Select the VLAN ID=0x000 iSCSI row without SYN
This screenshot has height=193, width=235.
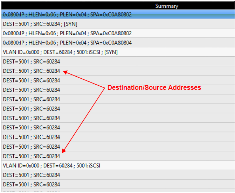[x=118, y=166]
